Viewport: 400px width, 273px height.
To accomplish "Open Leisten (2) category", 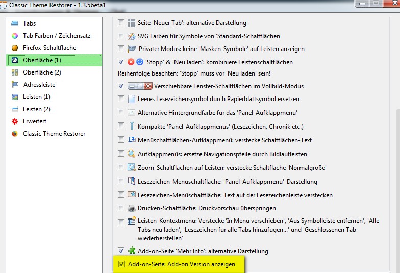I will (54, 109).
